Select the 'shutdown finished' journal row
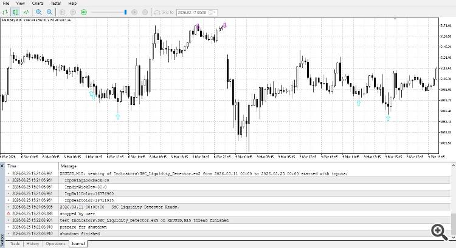The image size is (456, 248). coord(228,233)
